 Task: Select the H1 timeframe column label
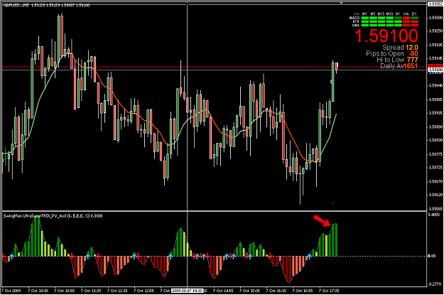pyautogui.click(x=398, y=14)
